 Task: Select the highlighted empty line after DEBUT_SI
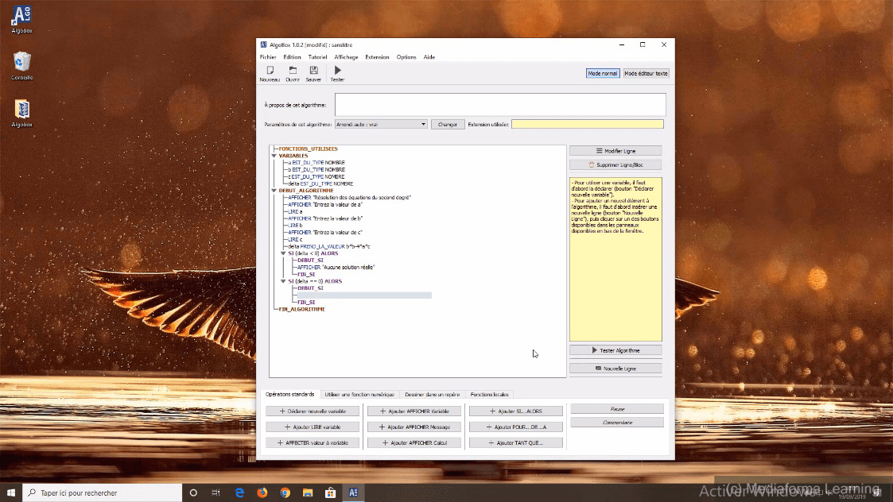tap(364, 295)
